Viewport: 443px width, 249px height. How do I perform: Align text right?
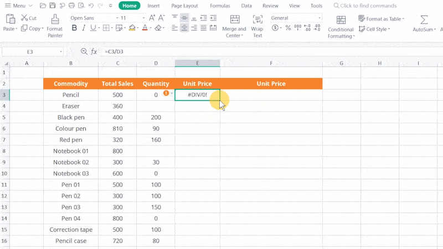194,28
